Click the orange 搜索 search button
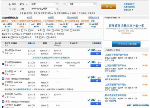Viewport: 150px width, 108px height. pos(109,7)
